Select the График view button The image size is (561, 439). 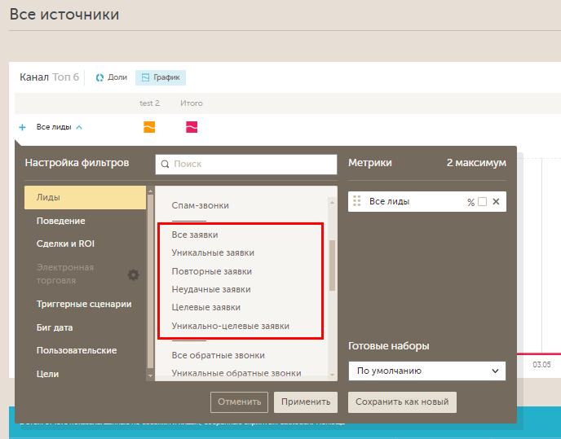[161, 77]
